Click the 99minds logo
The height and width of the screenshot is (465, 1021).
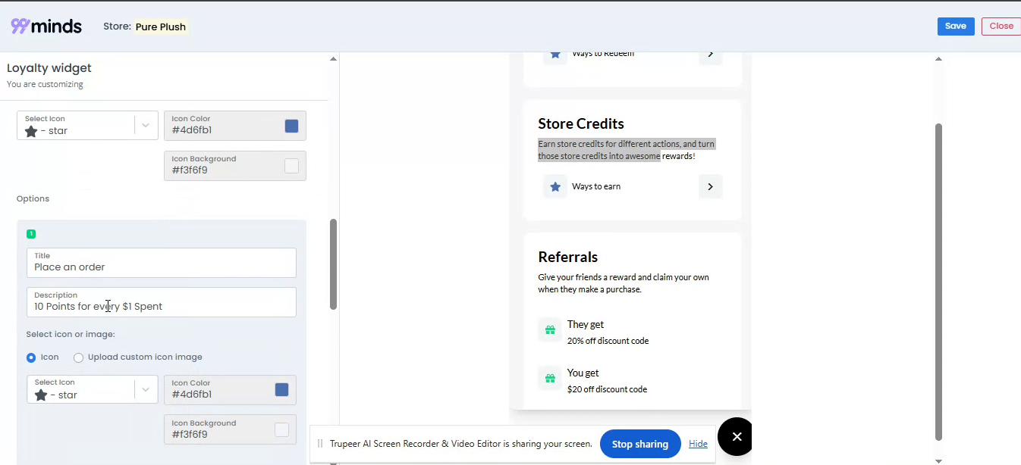click(x=46, y=27)
